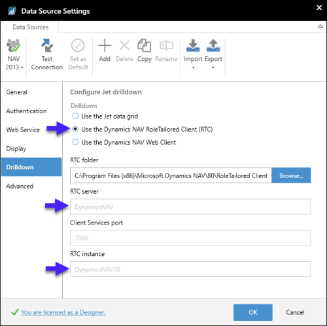
Task: Click the Rename icon in the ribbon
Action: coord(166,46)
